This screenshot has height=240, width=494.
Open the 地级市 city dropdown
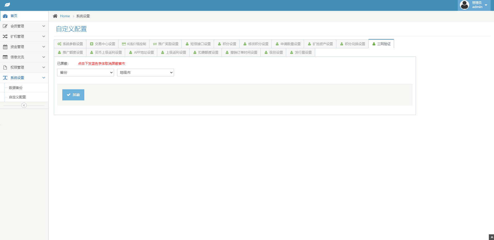(x=145, y=73)
